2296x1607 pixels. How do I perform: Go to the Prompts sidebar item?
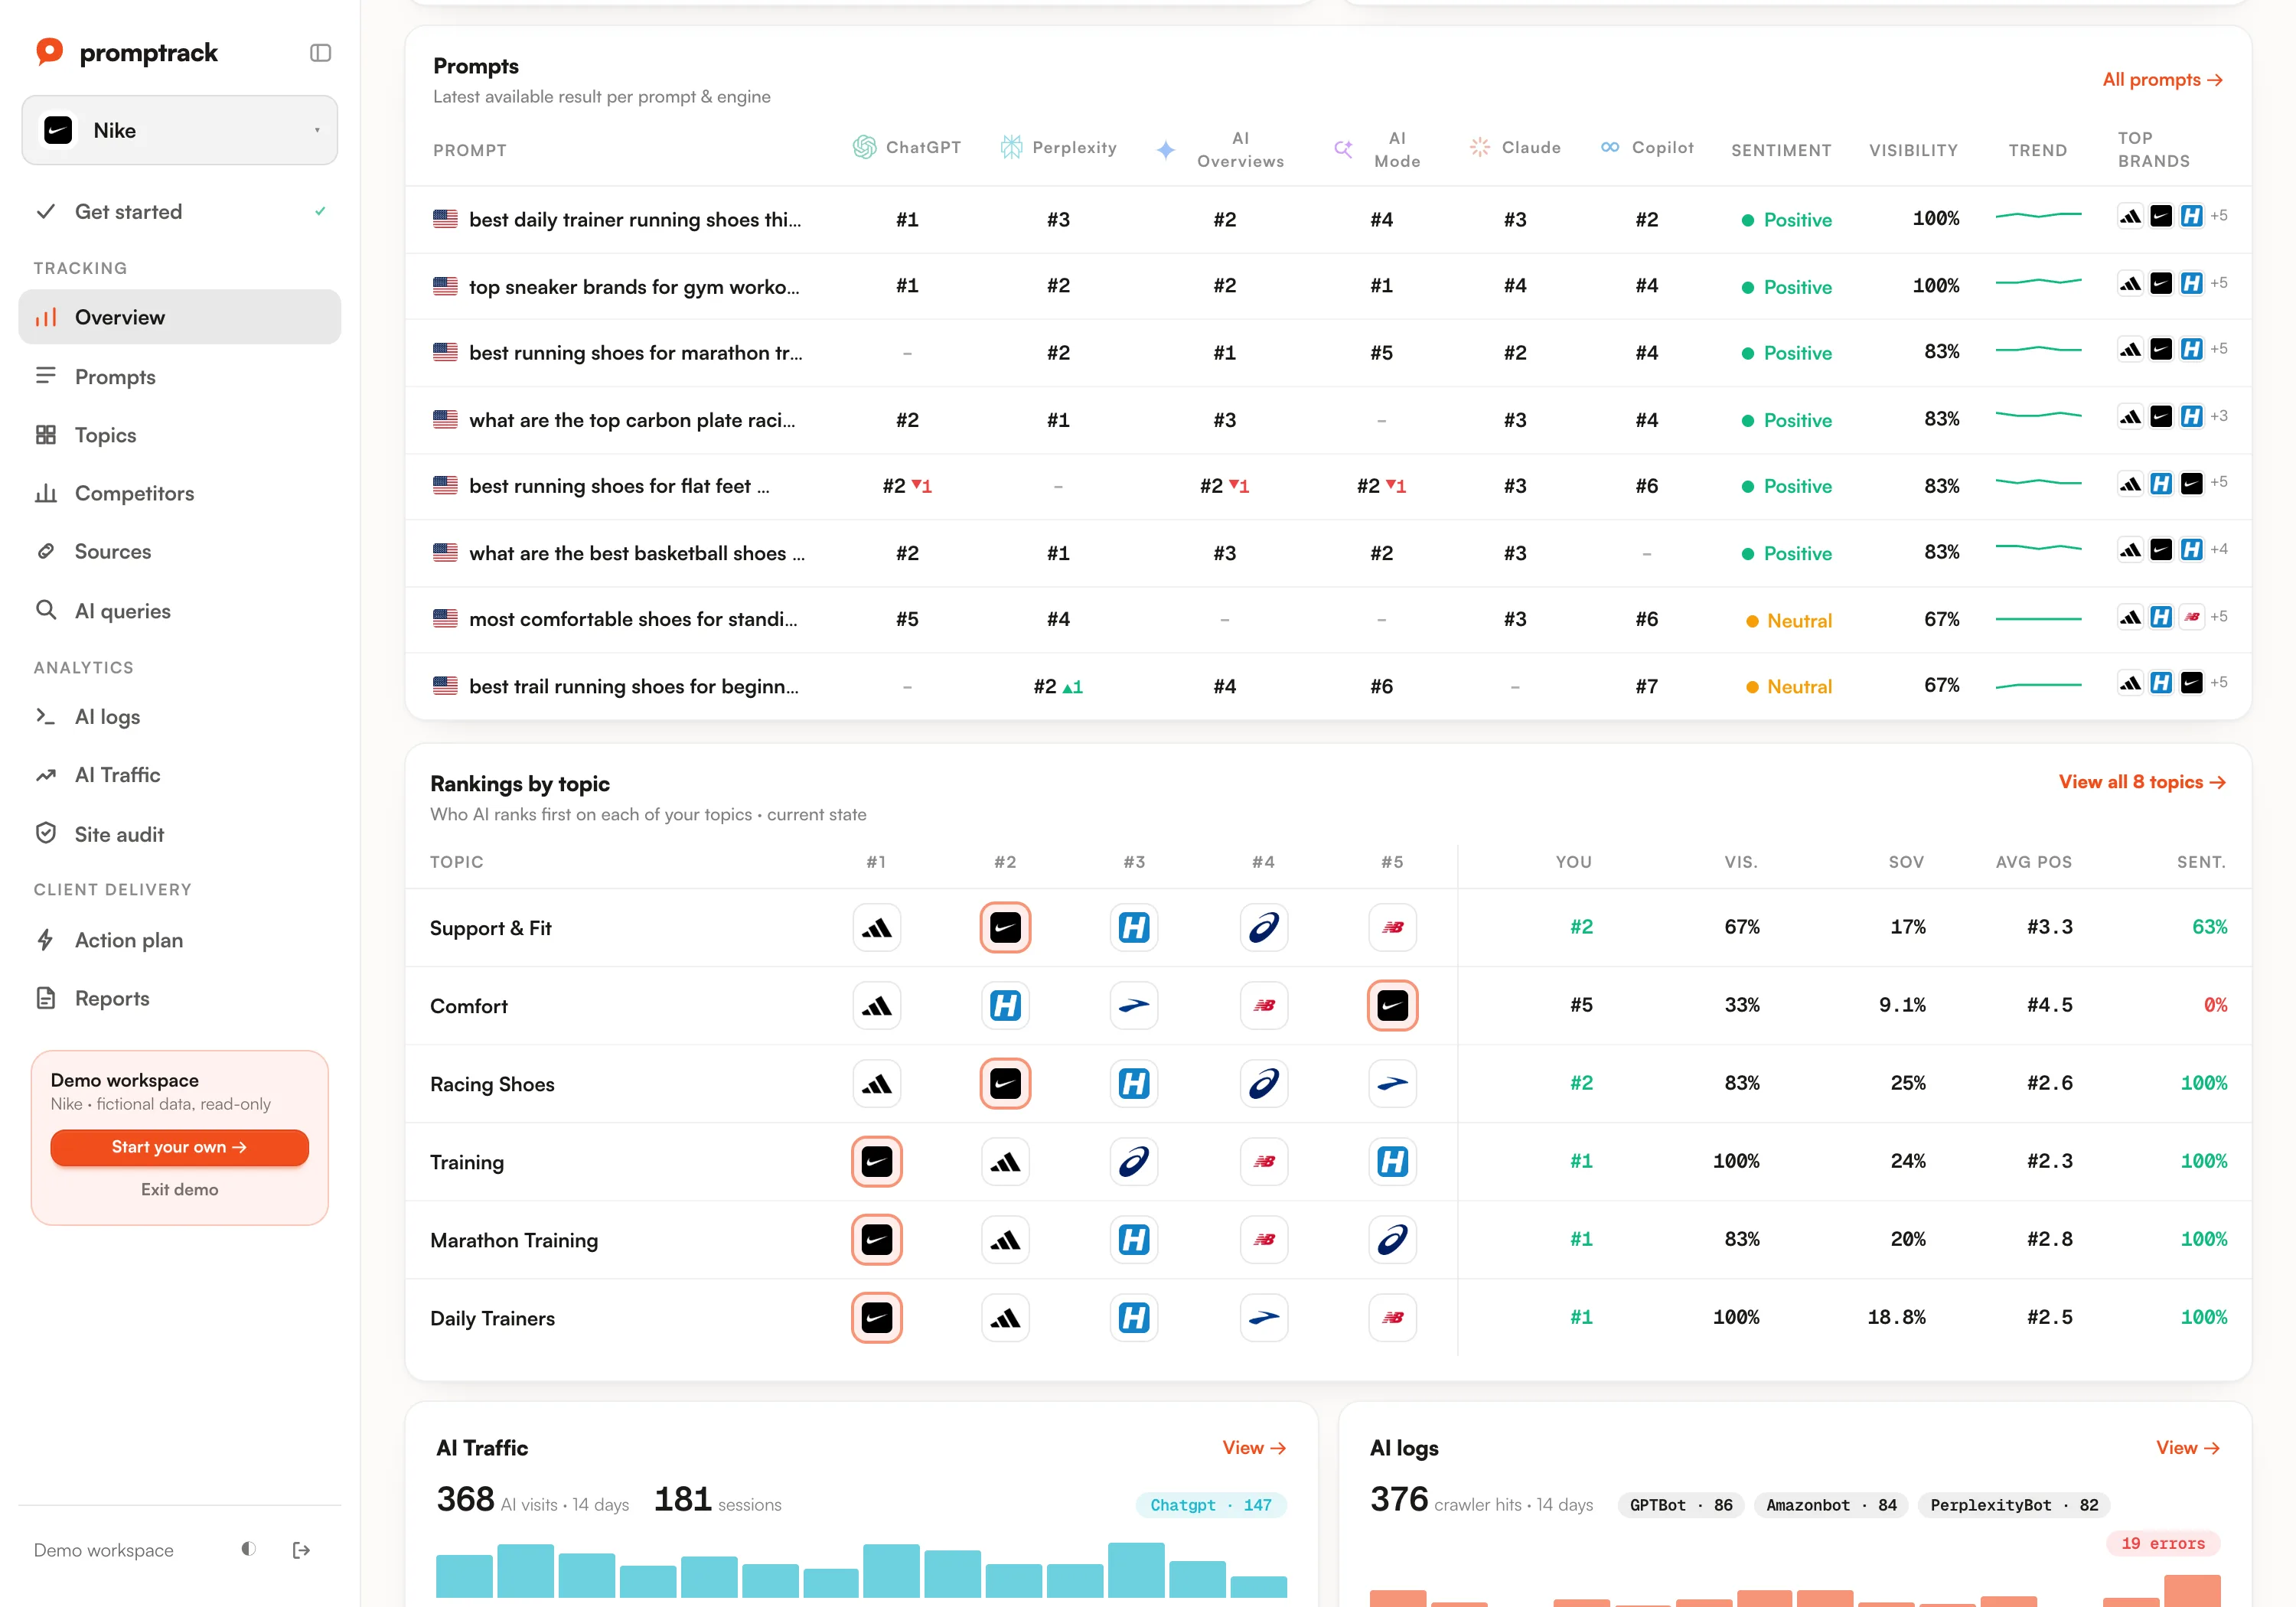tap(180, 377)
